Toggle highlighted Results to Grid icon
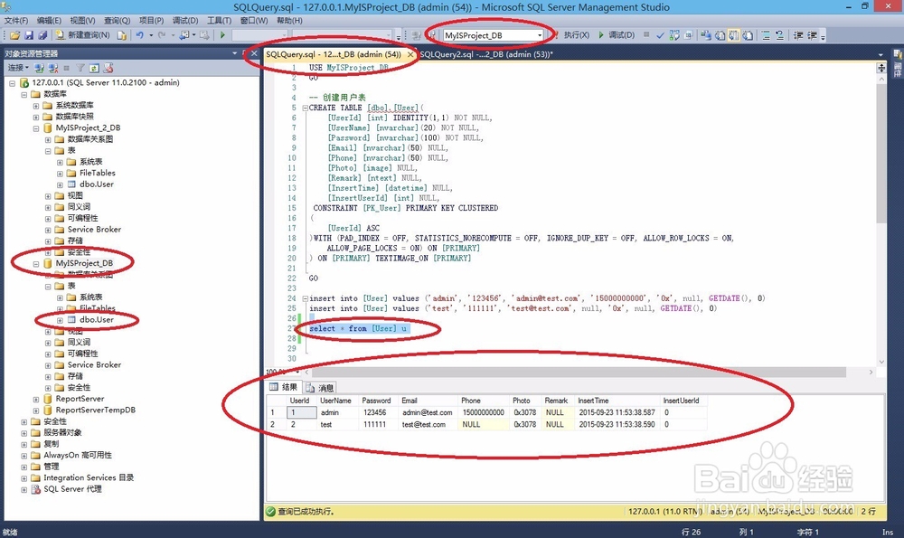The height and width of the screenshot is (538, 904). point(733,35)
